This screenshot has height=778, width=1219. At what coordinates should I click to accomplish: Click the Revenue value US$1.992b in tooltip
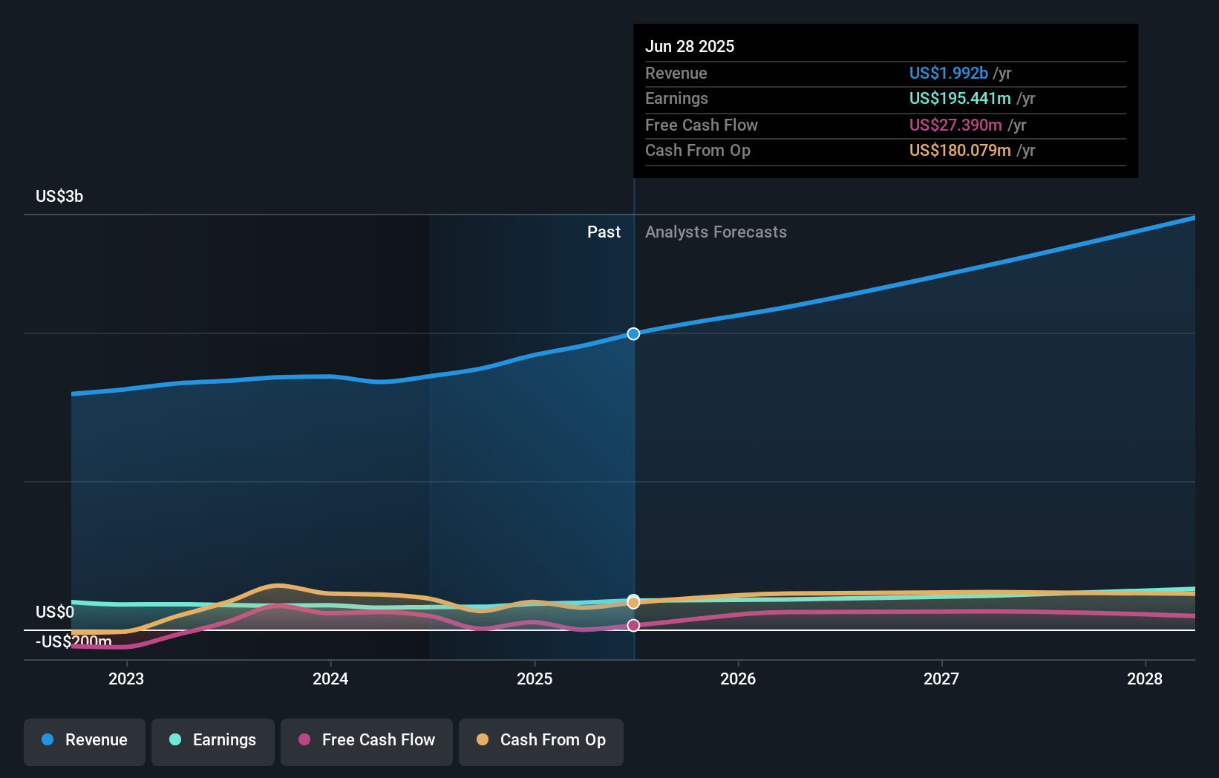(949, 73)
